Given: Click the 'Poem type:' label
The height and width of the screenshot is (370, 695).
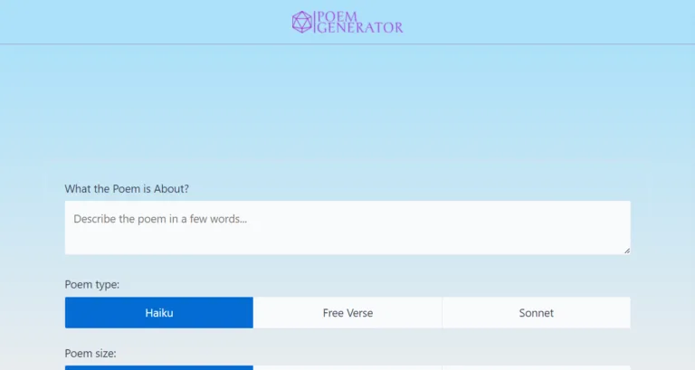Looking at the screenshot, I should click(x=92, y=284).
